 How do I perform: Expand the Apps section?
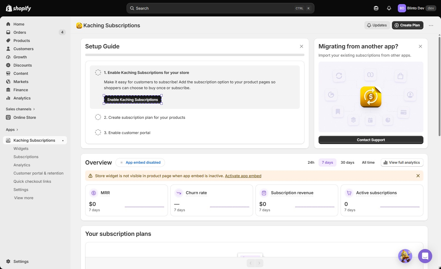(x=12, y=130)
